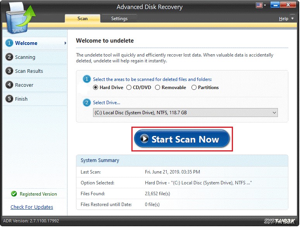Click the 23,652 file(s) found value
300x227 pixels.
157,194
